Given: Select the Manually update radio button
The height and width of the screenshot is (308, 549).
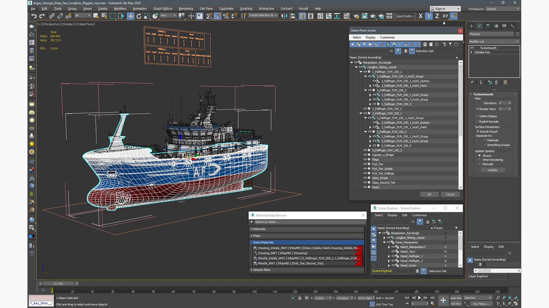Looking at the screenshot, I should tap(480, 164).
